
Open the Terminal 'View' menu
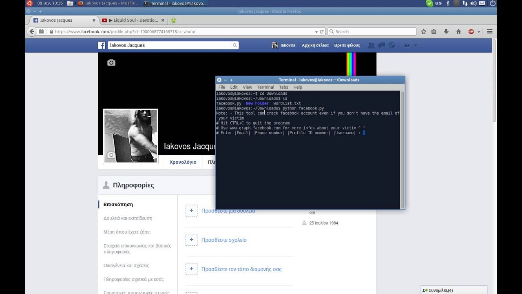click(248, 87)
